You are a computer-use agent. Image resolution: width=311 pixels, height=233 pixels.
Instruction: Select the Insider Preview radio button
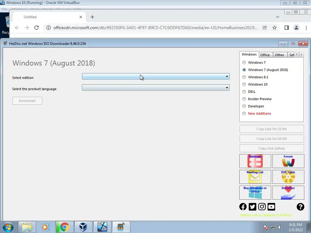(x=244, y=99)
